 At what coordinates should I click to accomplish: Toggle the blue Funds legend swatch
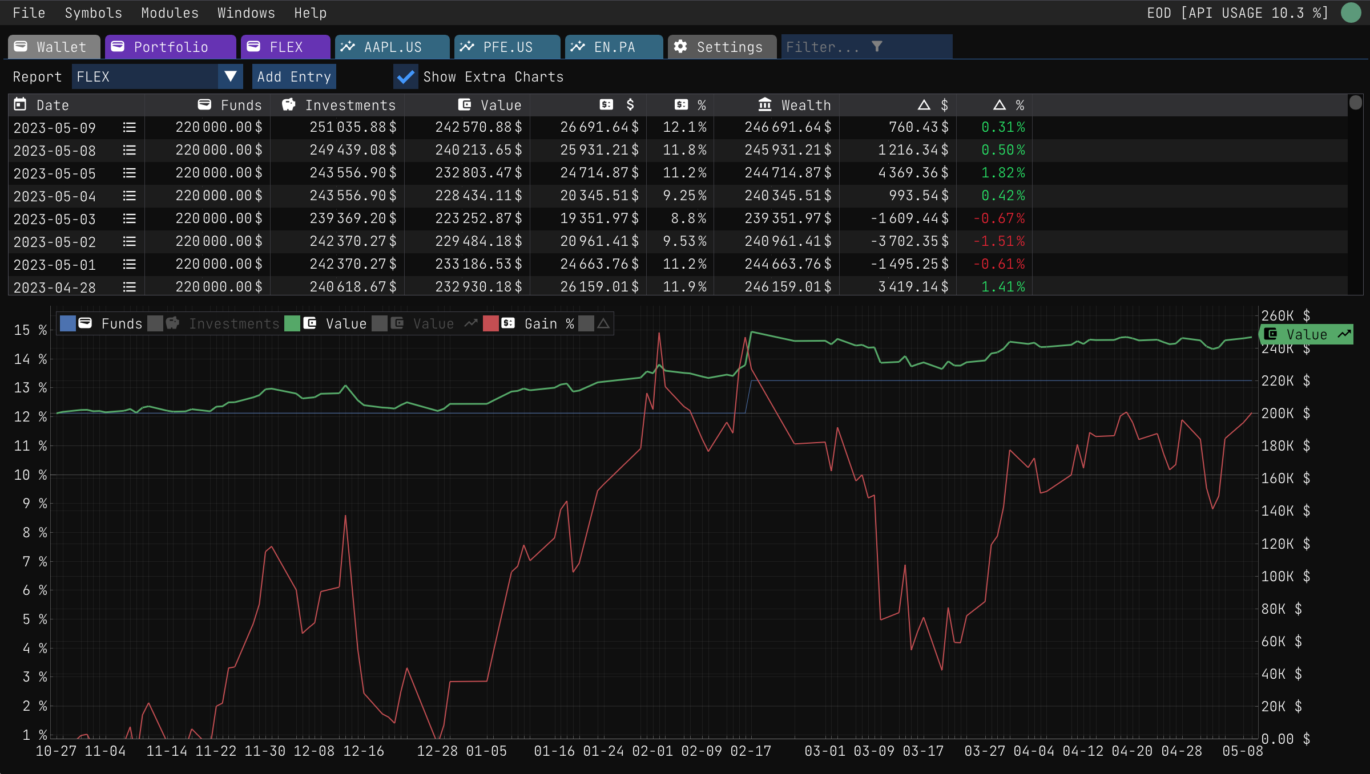pos(68,323)
